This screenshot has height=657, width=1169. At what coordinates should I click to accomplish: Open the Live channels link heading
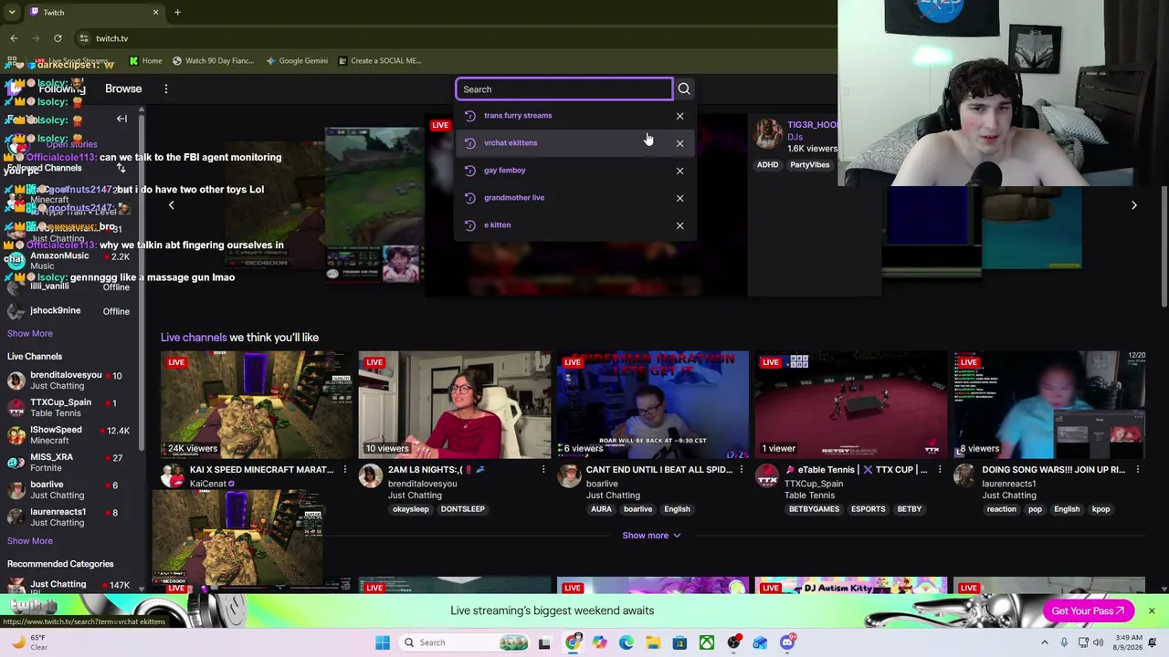194,338
